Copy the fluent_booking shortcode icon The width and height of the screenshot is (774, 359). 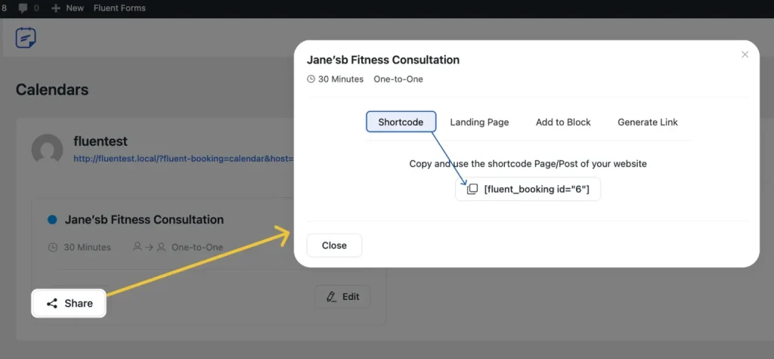coord(472,189)
